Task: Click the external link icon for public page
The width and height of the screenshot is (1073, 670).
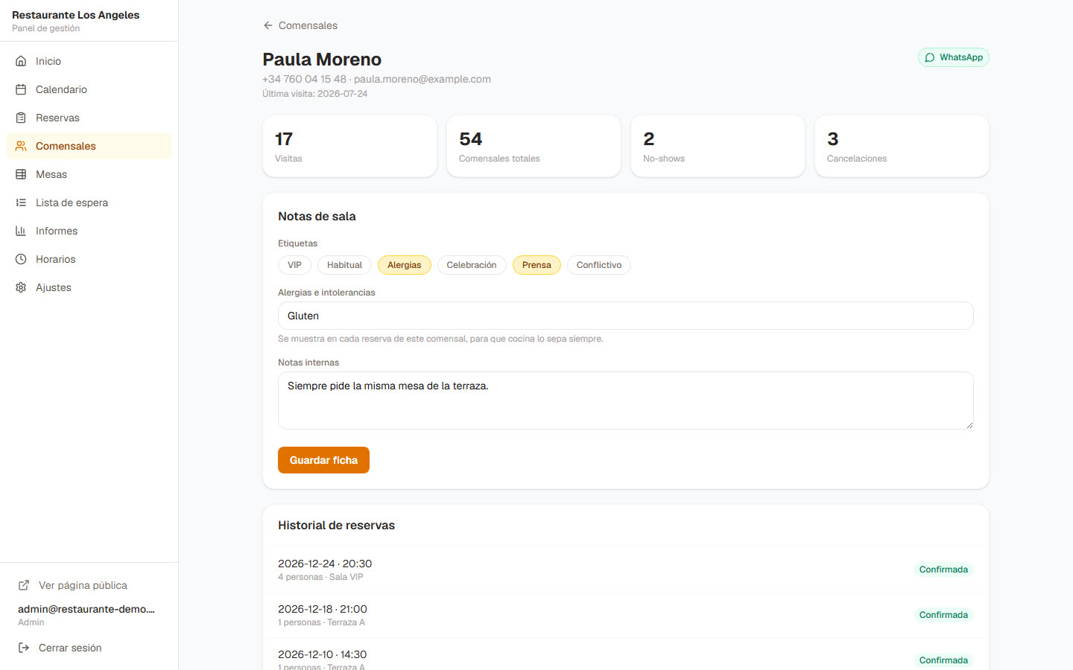Action: click(24, 585)
